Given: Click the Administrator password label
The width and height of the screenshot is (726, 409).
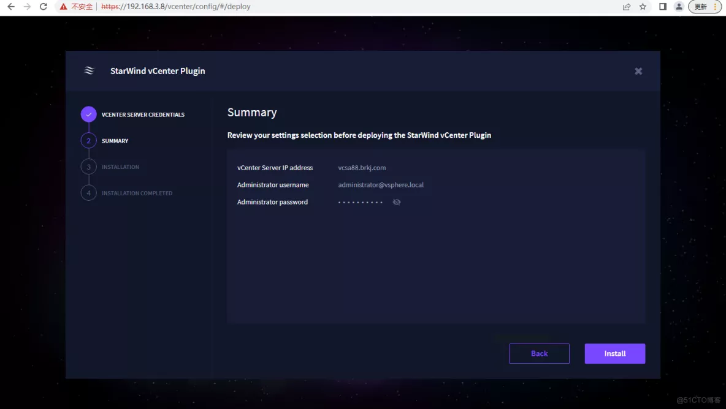Looking at the screenshot, I should point(272,202).
